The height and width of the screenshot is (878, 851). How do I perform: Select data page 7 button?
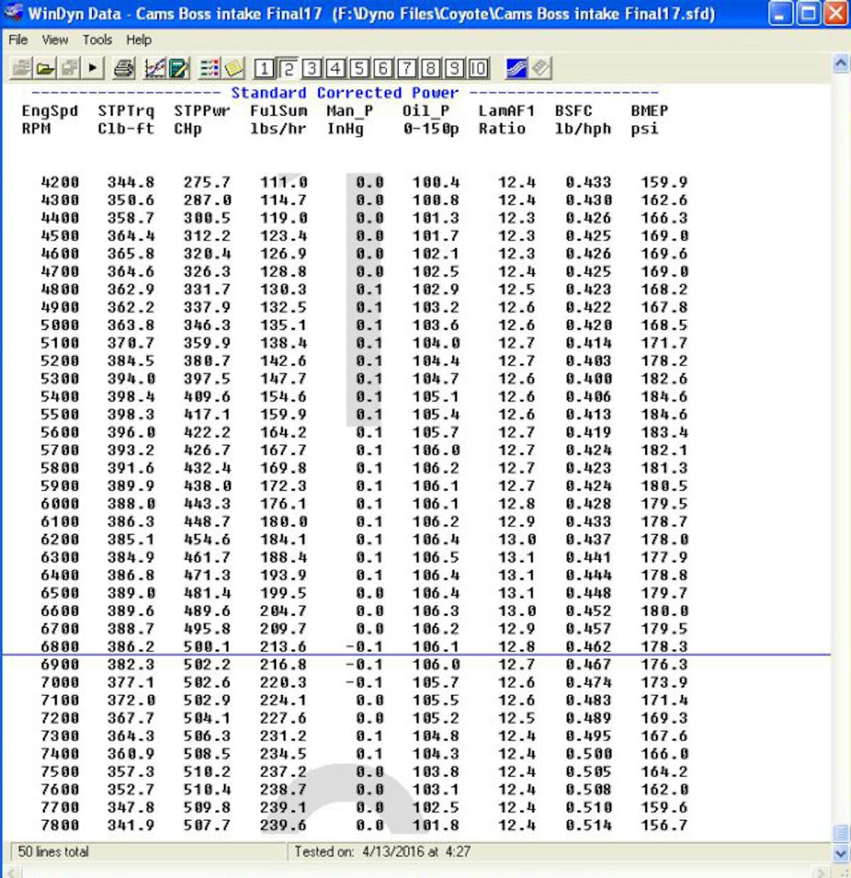[x=406, y=68]
